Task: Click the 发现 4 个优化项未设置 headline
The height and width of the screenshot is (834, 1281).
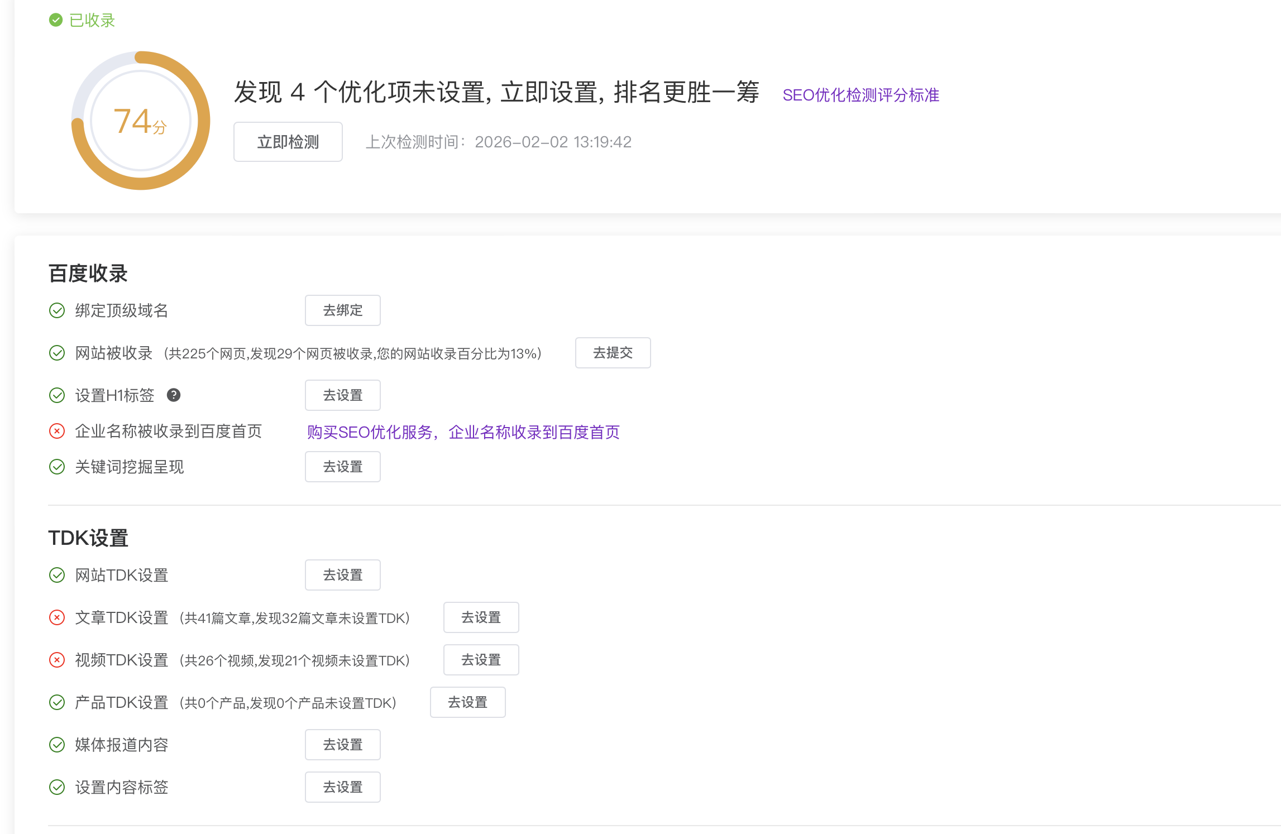Action: (x=496, y=92)
